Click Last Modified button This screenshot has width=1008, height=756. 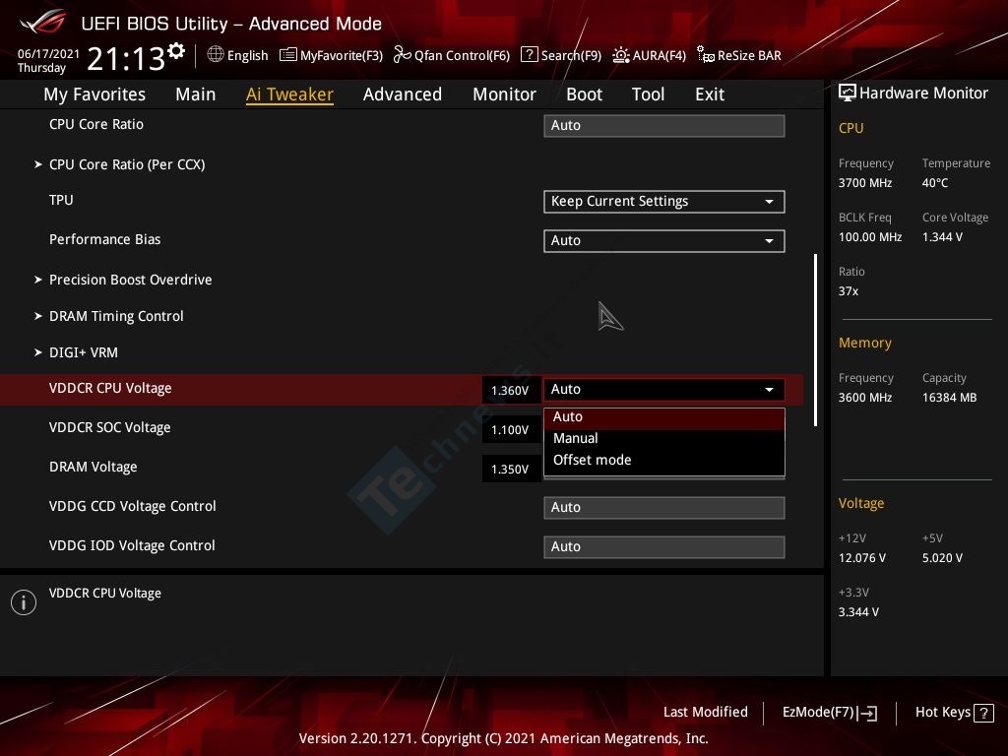(705, 713)
